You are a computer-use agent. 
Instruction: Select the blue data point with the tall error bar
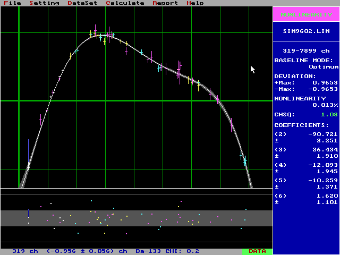pyautogui.click(x=28, y=150)
